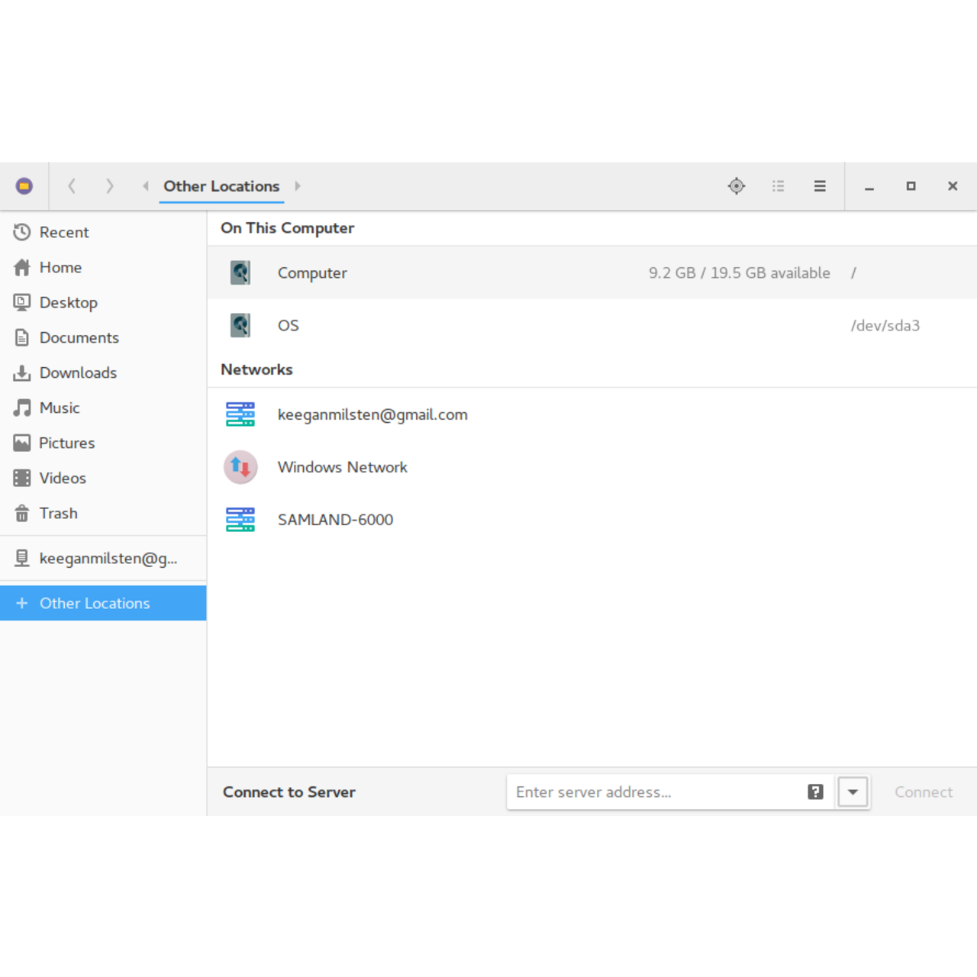The width and height of the screenshot is (977, 977).
Task: Click the hard drive icon next to OS
Action: (240, 324)
